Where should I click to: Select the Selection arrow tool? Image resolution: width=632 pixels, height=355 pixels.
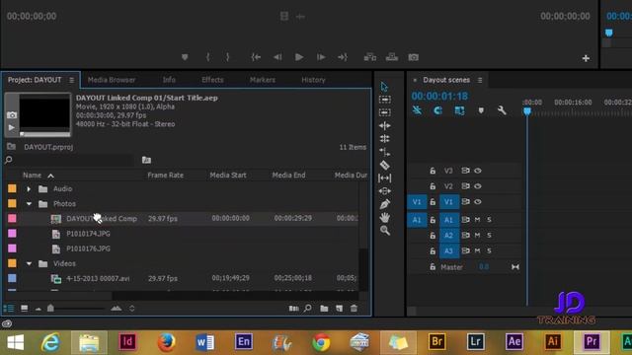click(384, 87)
